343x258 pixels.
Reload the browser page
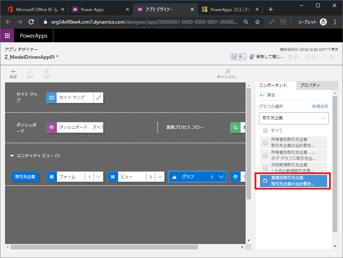coord(31,22)
